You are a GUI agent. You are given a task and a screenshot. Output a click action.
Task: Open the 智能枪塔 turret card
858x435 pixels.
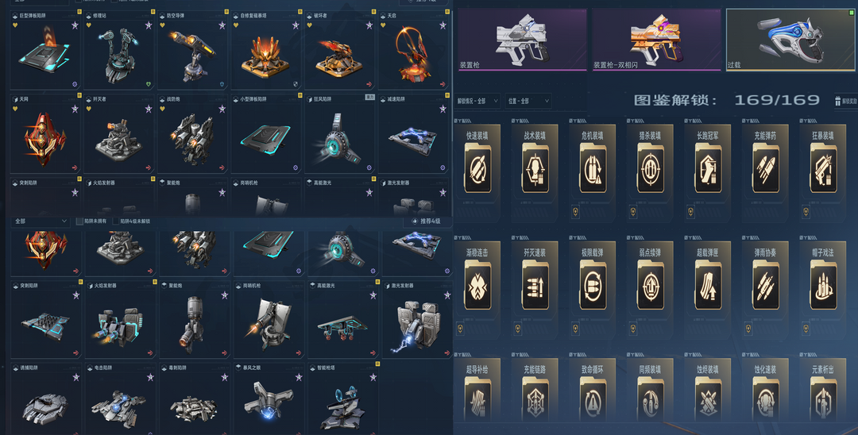(x=343, y=399)
